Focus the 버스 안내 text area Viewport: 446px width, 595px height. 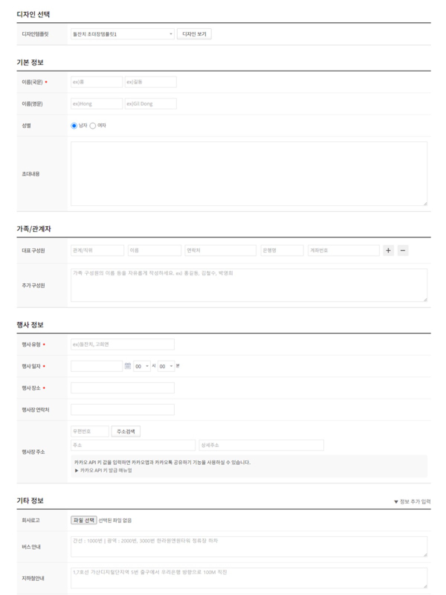(x=249, y=546)
